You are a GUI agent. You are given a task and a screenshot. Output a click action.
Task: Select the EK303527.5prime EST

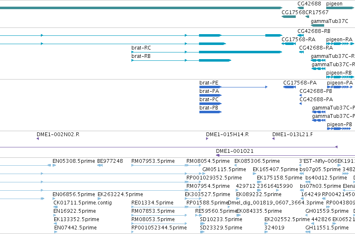[x=193, y=199]
